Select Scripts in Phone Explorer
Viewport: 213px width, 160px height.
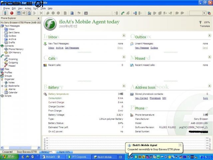tap(8, 96)
